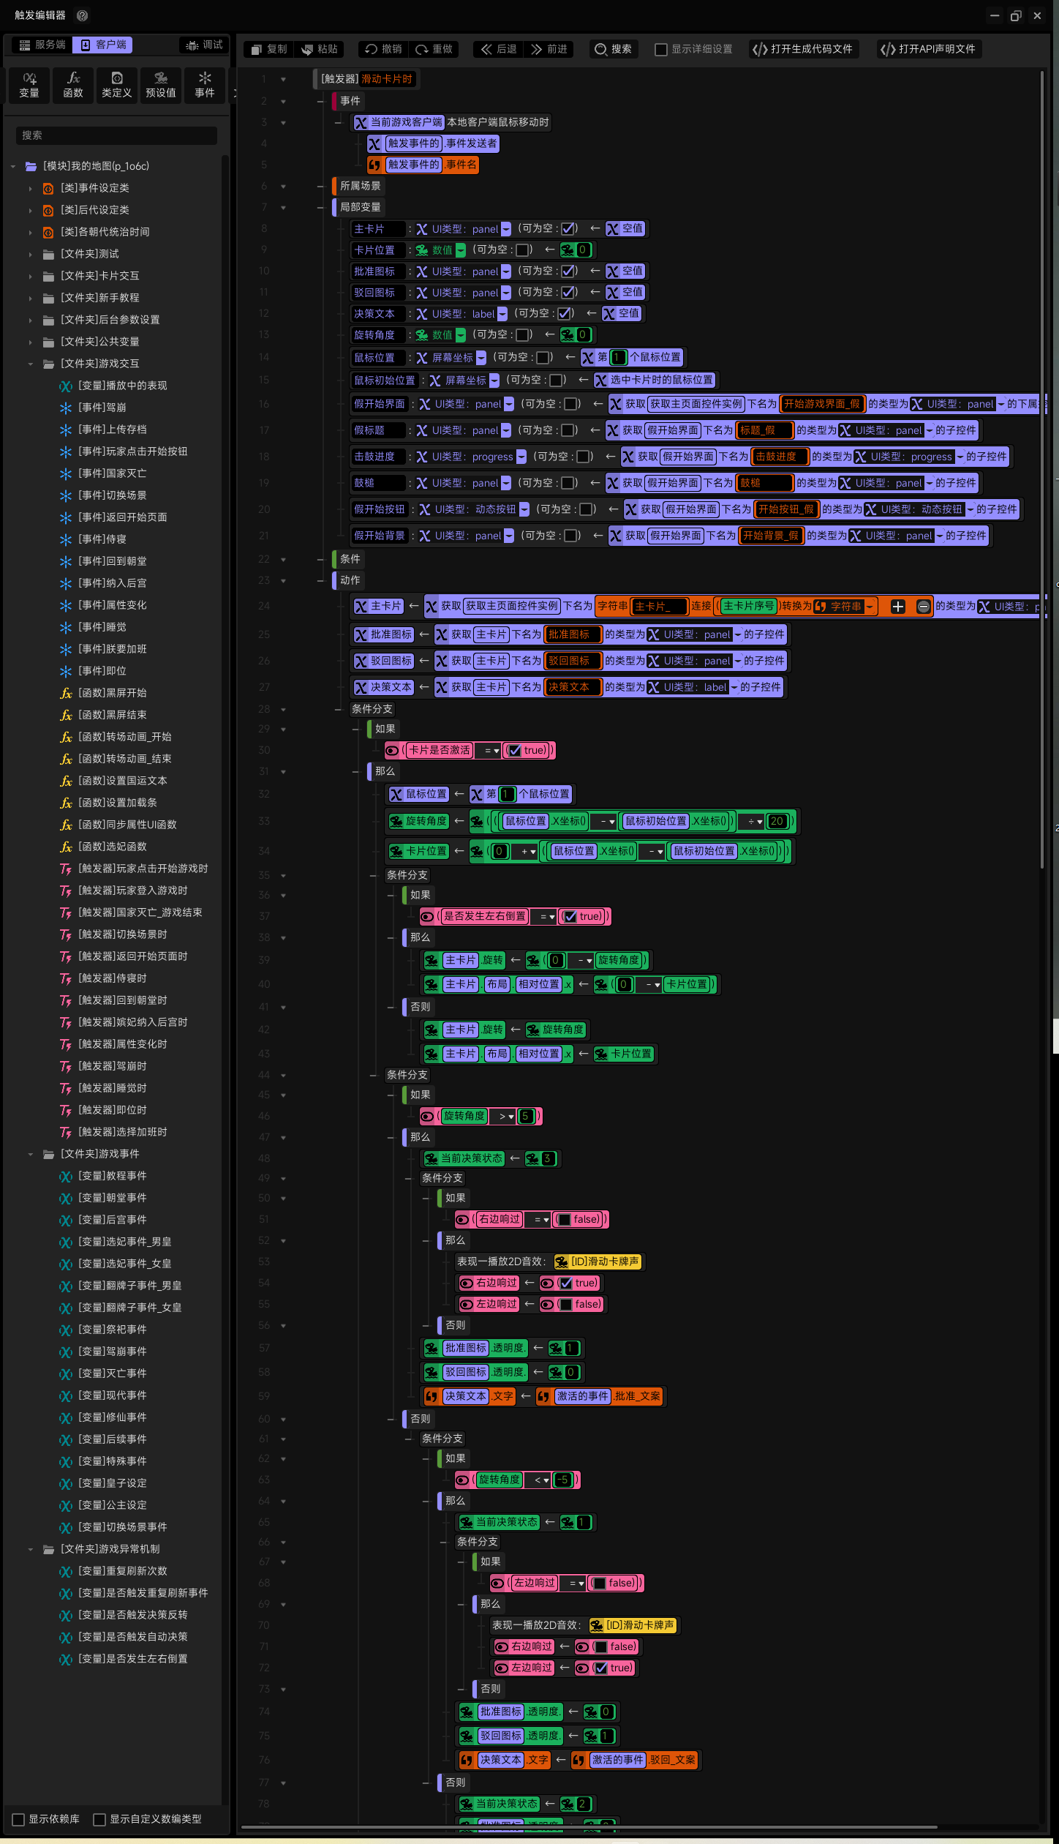
Task: Click the Variable (变量) tool icon
Action: click(x=29, y=85)
